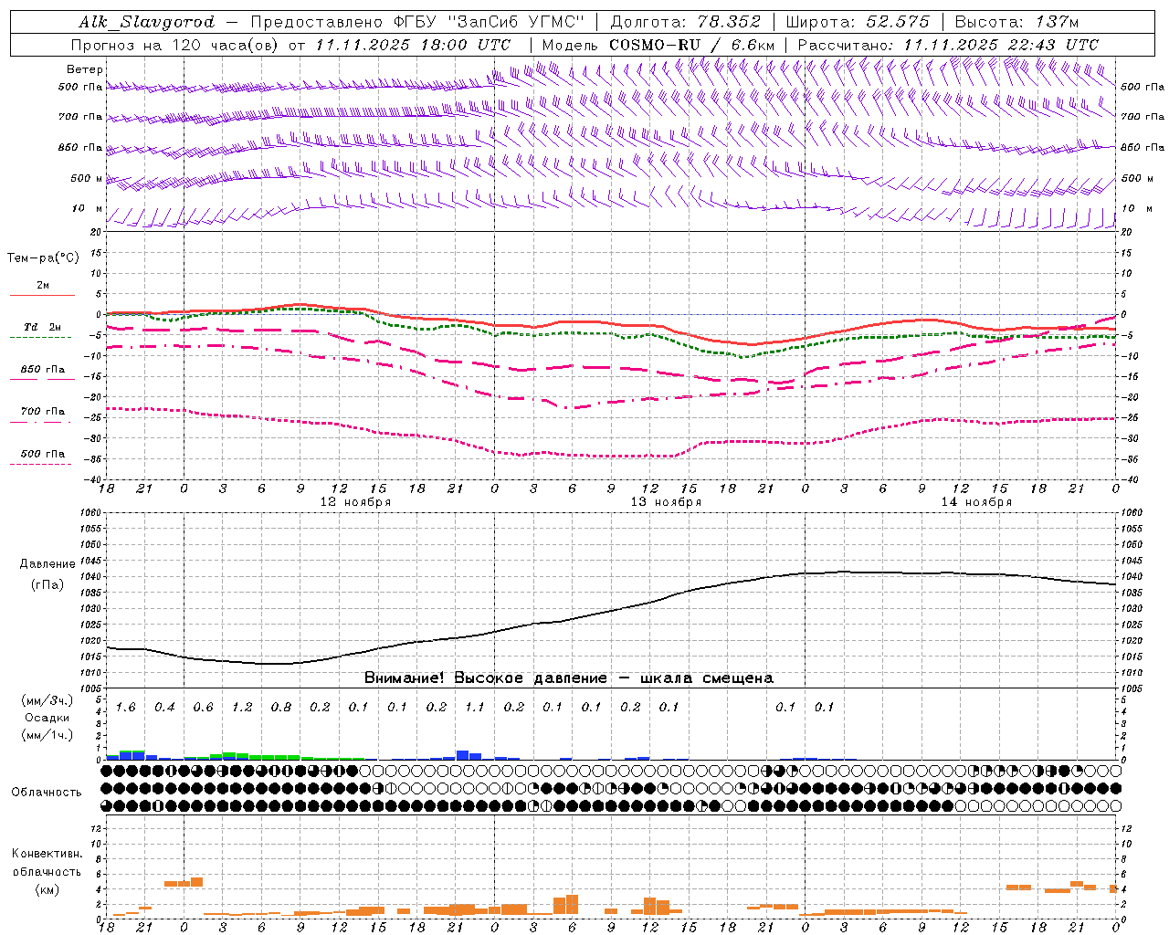Select the 'Долгота: 78.352' header text
Screen dimensions: 1169x935
point(686,22)
